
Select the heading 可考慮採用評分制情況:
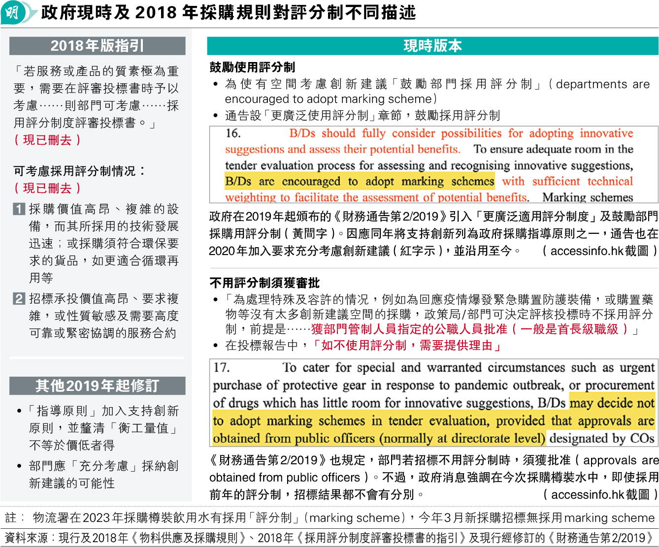click(79, 171)
